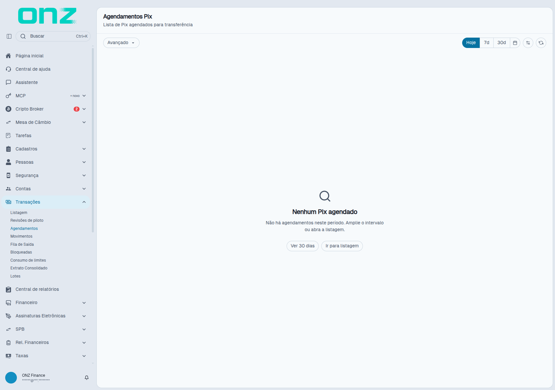
Task: Expand the Cadastros section
Action: pos(84,149)
